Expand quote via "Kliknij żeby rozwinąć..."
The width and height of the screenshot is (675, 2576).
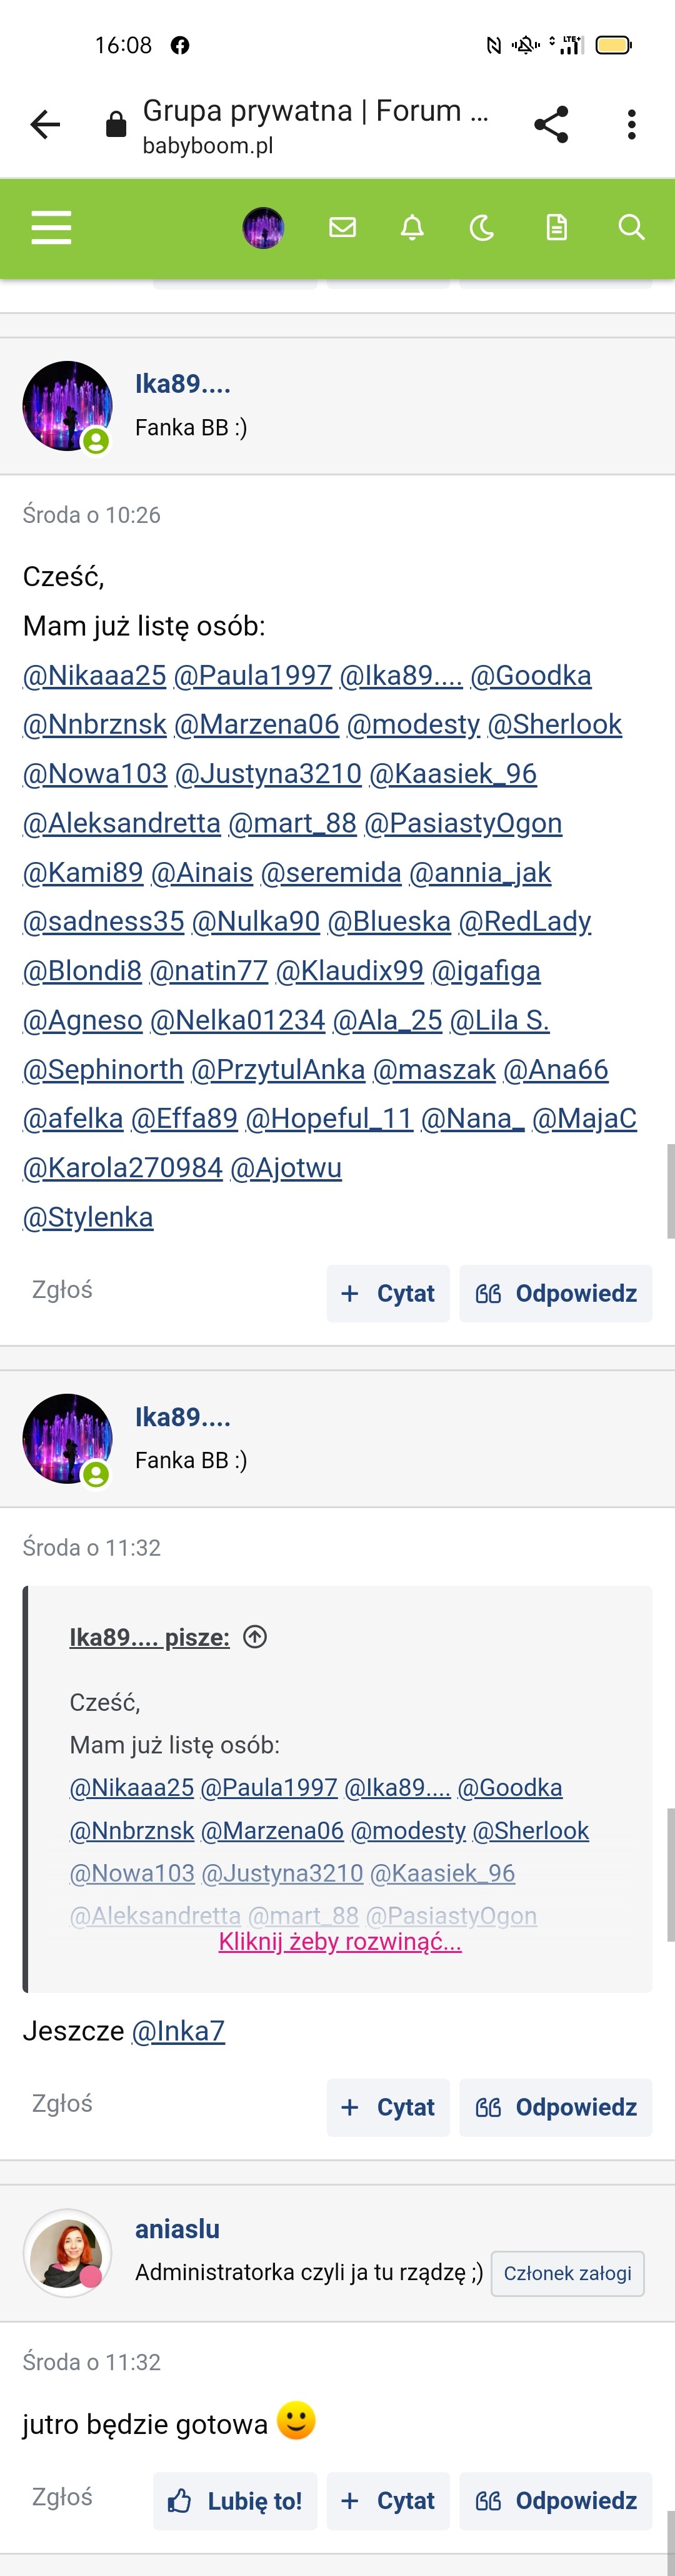click(x=341, y=1941)
